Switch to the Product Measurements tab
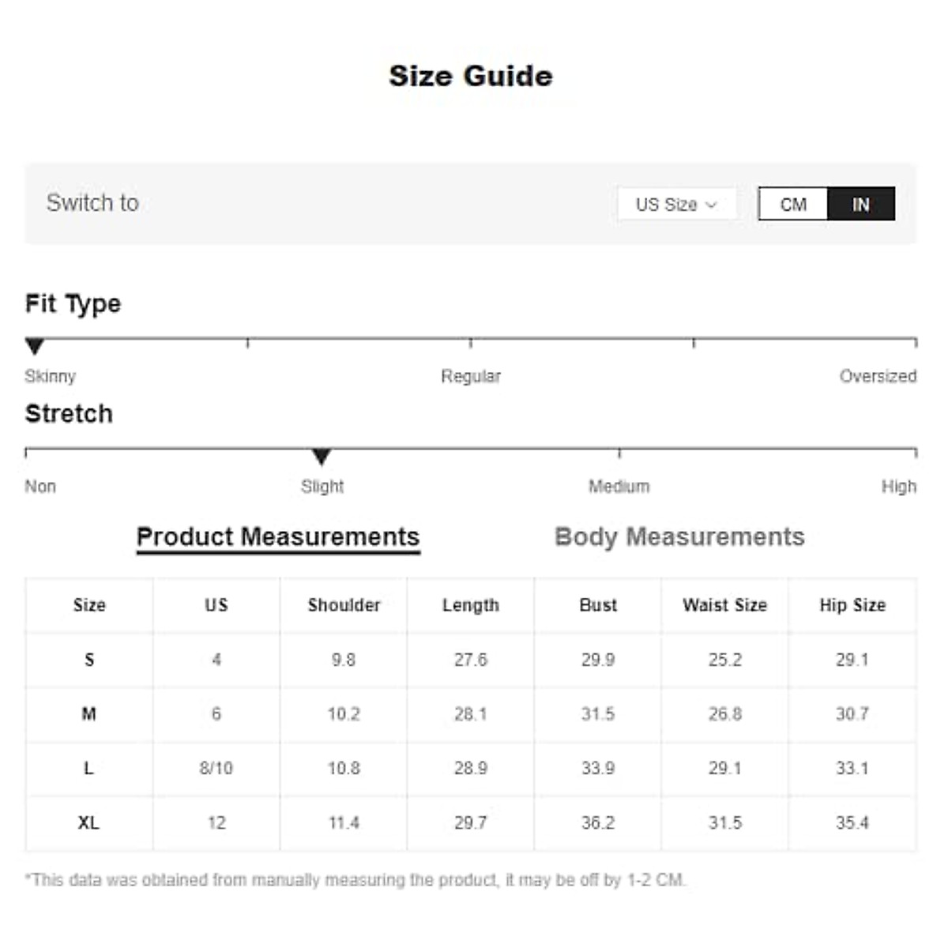 tap(279, 536)
